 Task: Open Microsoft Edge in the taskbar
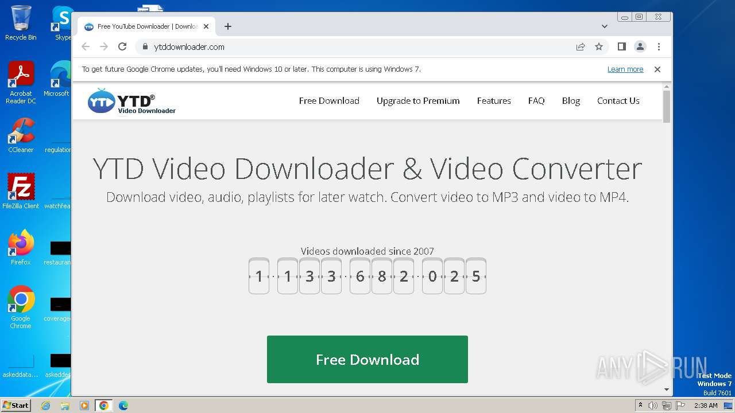[x=123, y=406]
